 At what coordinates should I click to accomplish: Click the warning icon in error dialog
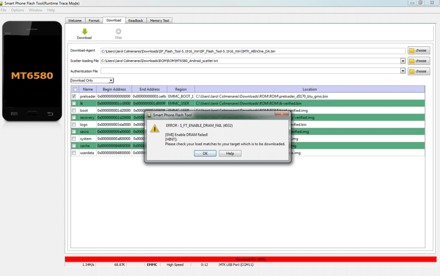pyautogui.click(x=154, y=128)
